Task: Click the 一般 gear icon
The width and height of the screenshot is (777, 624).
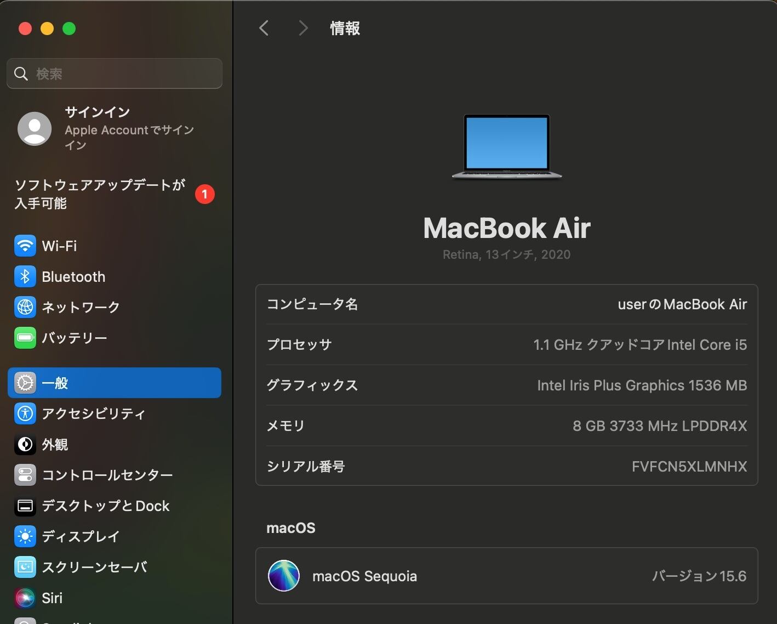Action: coord(25,383)
